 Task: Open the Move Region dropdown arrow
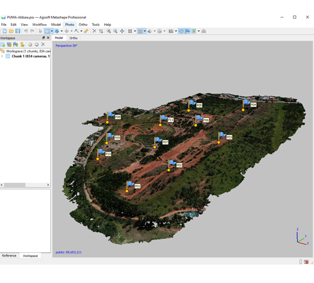(61, 31)
